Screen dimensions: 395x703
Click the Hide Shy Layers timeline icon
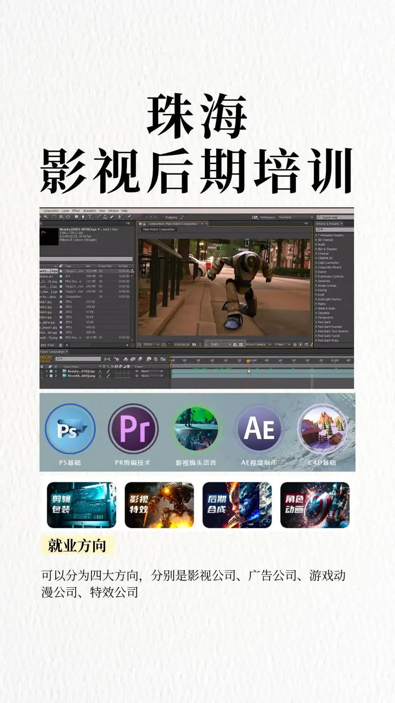pyautogui.click(x=126, y=359)
